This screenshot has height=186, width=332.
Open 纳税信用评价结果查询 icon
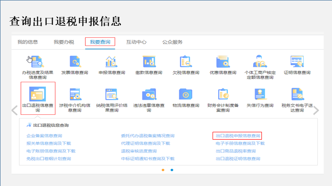tap(112, 94)
